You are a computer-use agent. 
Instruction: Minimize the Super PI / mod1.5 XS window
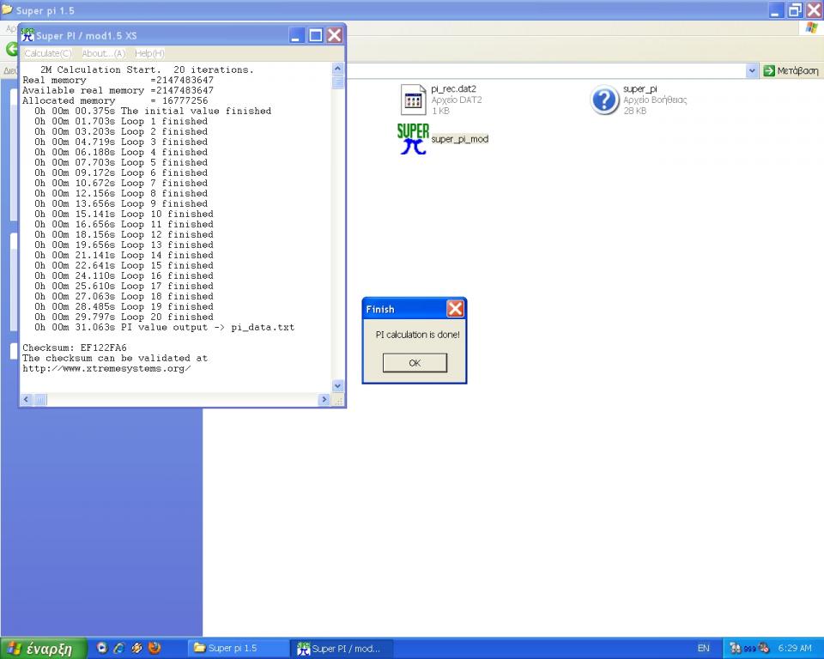[297, 35]
